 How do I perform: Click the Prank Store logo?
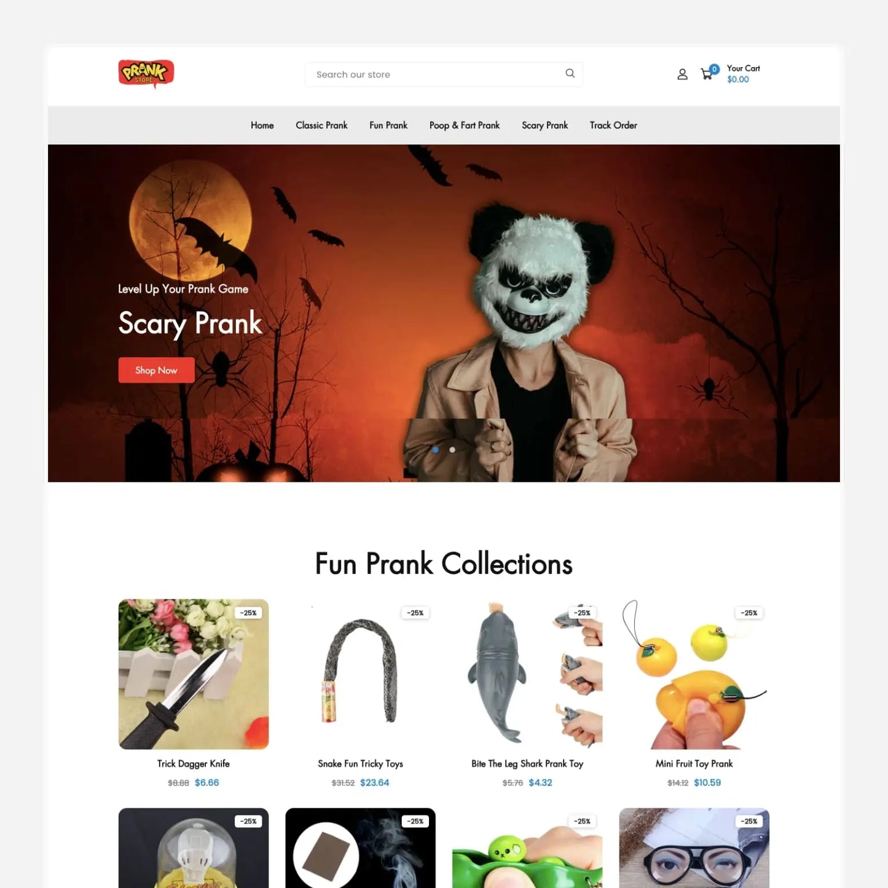pos(146,74)
